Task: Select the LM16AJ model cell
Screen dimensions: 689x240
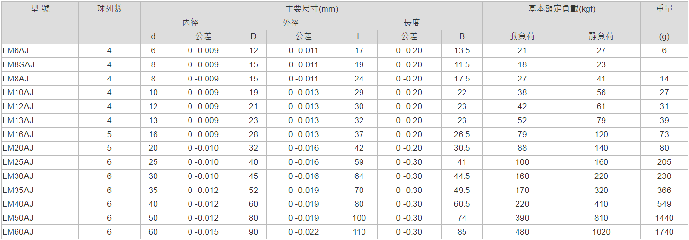Action: [17, 134]
